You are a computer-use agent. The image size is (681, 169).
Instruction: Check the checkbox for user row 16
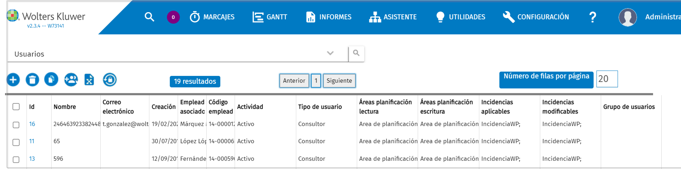tap(16, 125)
